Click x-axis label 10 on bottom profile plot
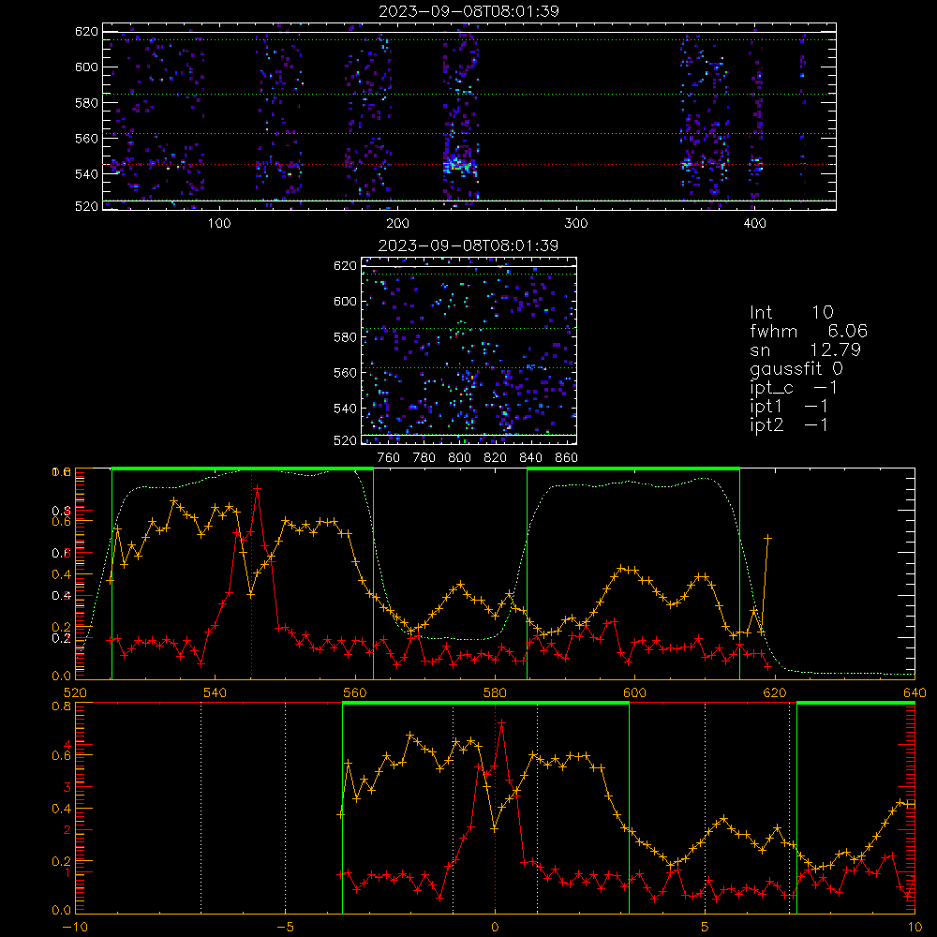 (915, 927)
